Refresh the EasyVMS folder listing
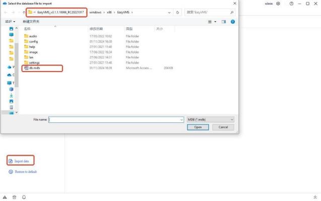The image size is (321, 201). [177, 12]
